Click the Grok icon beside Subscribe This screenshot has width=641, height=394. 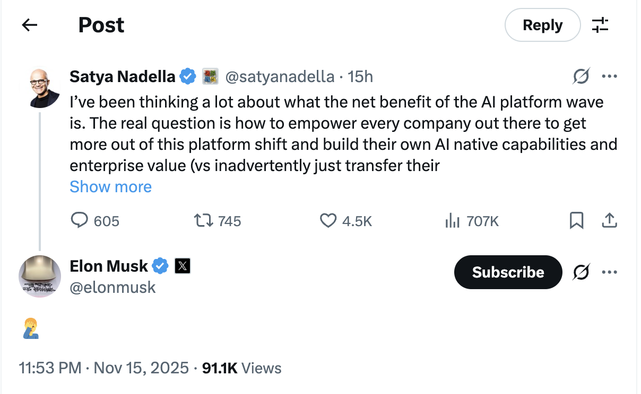(x=582, y=272)
